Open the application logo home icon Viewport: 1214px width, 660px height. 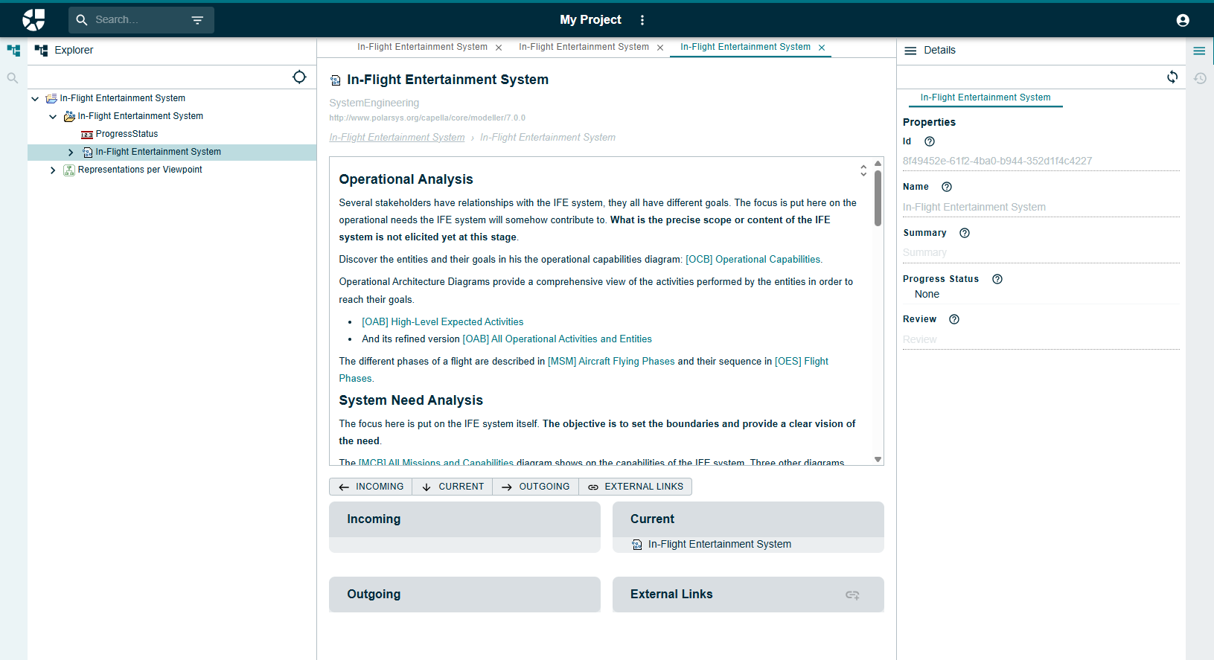tap(33, 20)
